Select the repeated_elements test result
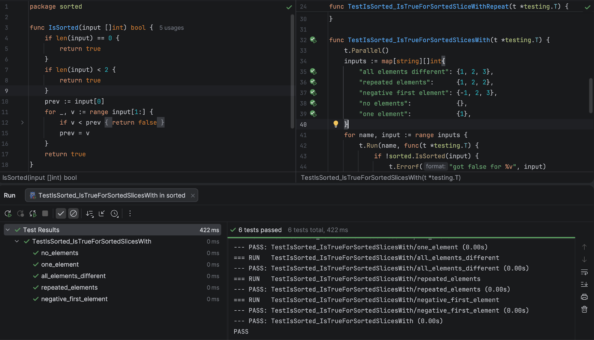 coord(69,288)
